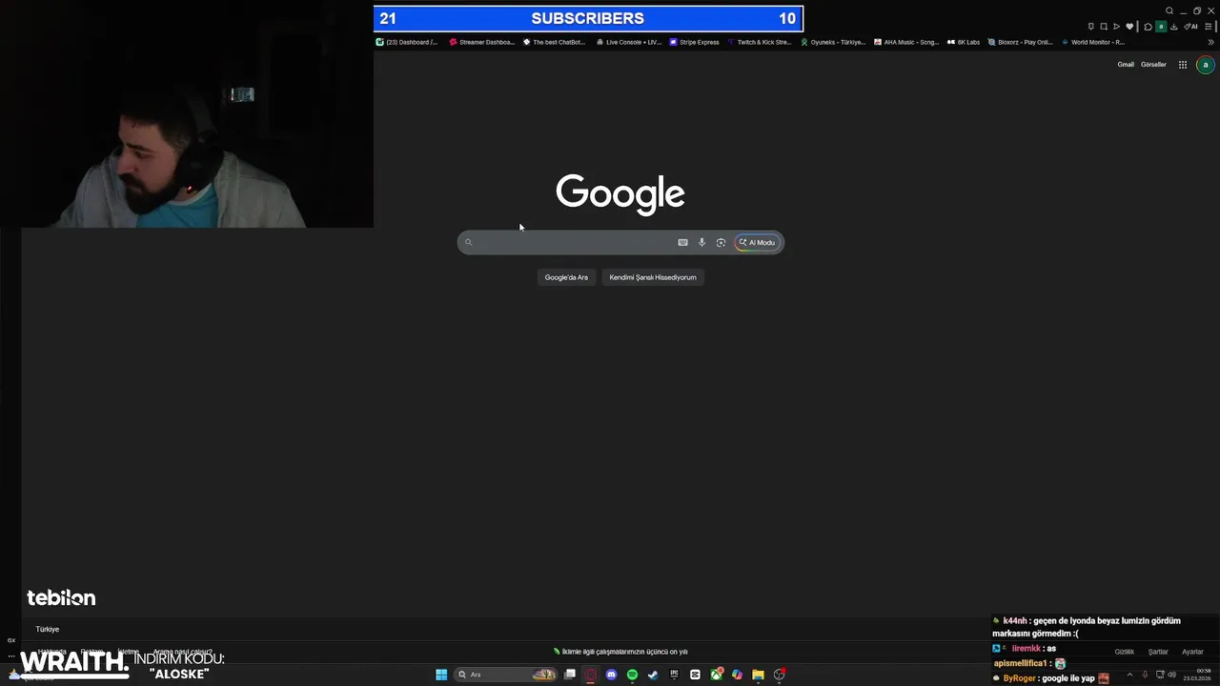Click the heart icon in browser toolbar
This screenshot has width=1220, height=686.
[x=1129, y=26]
